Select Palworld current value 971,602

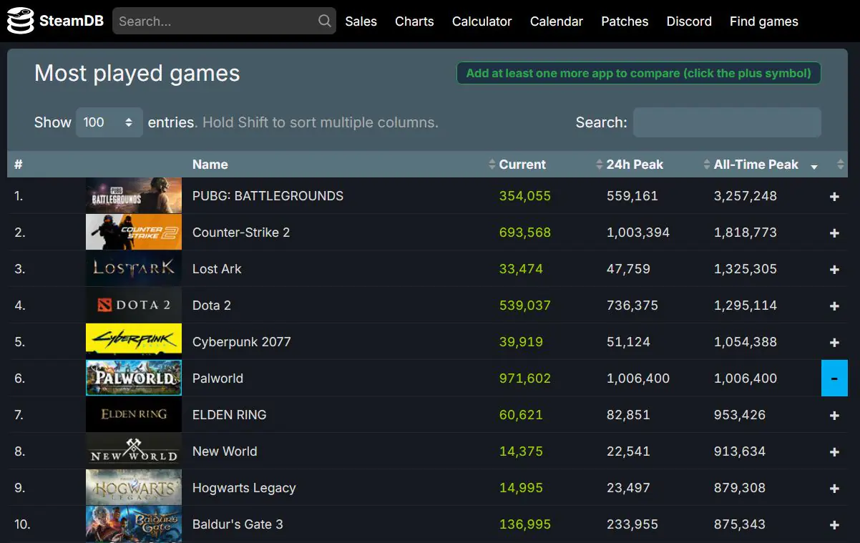[x=525, y=378]
